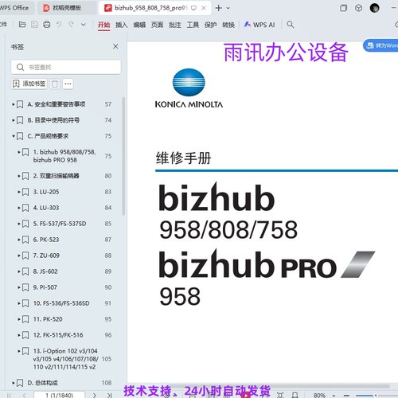The height and width of the screenshot is (398, 398).
Task: Undo the last action
Action: pos(59,25)
